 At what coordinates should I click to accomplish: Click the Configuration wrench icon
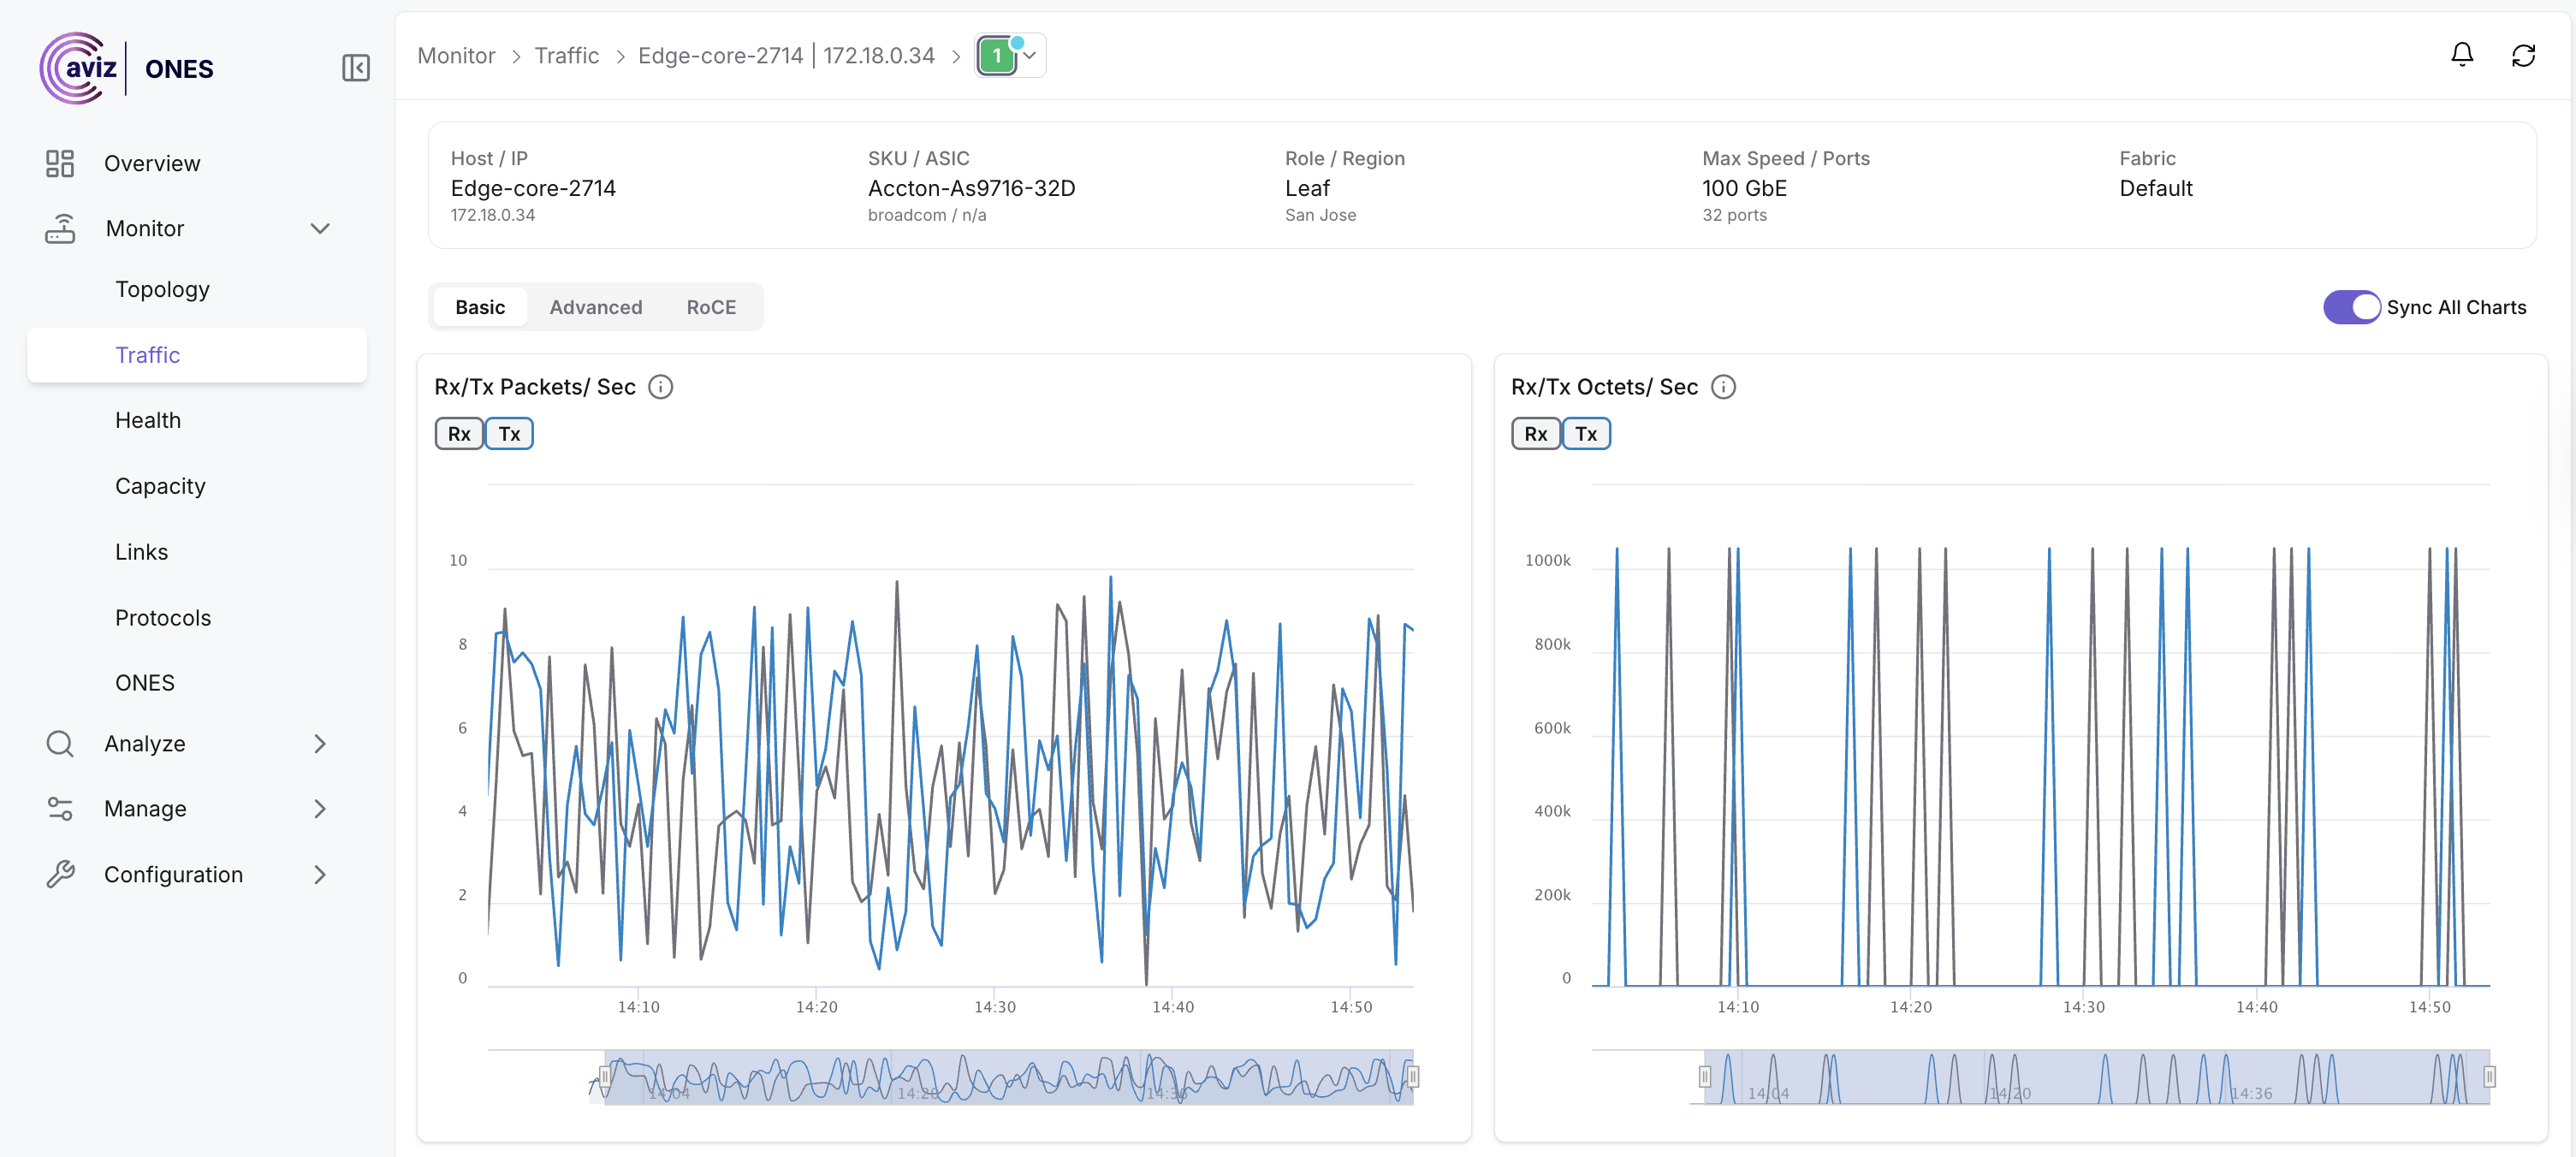click(x=60, y=874)
